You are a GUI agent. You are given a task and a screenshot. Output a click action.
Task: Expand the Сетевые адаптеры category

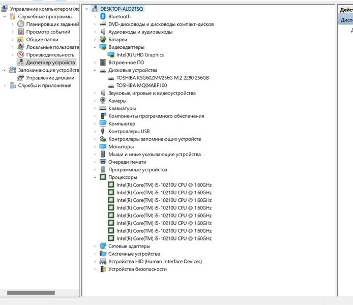95,246
